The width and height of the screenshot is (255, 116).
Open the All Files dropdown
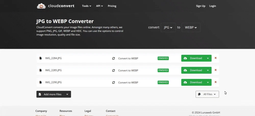(x=207, y=94)
